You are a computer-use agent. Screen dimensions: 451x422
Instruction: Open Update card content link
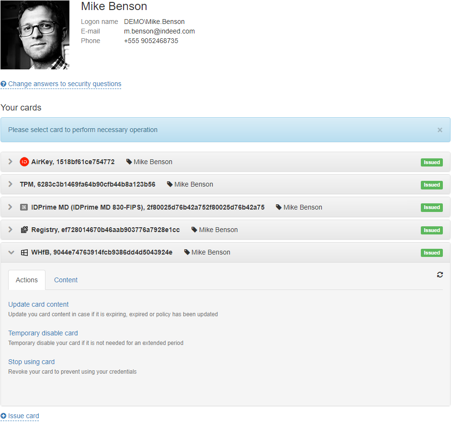38,305
